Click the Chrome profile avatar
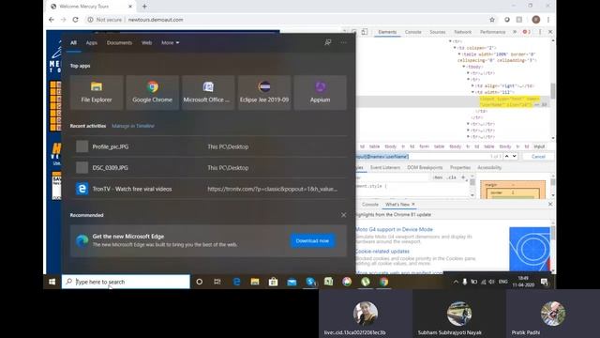The image size is (600, 338). click(536, 20)
